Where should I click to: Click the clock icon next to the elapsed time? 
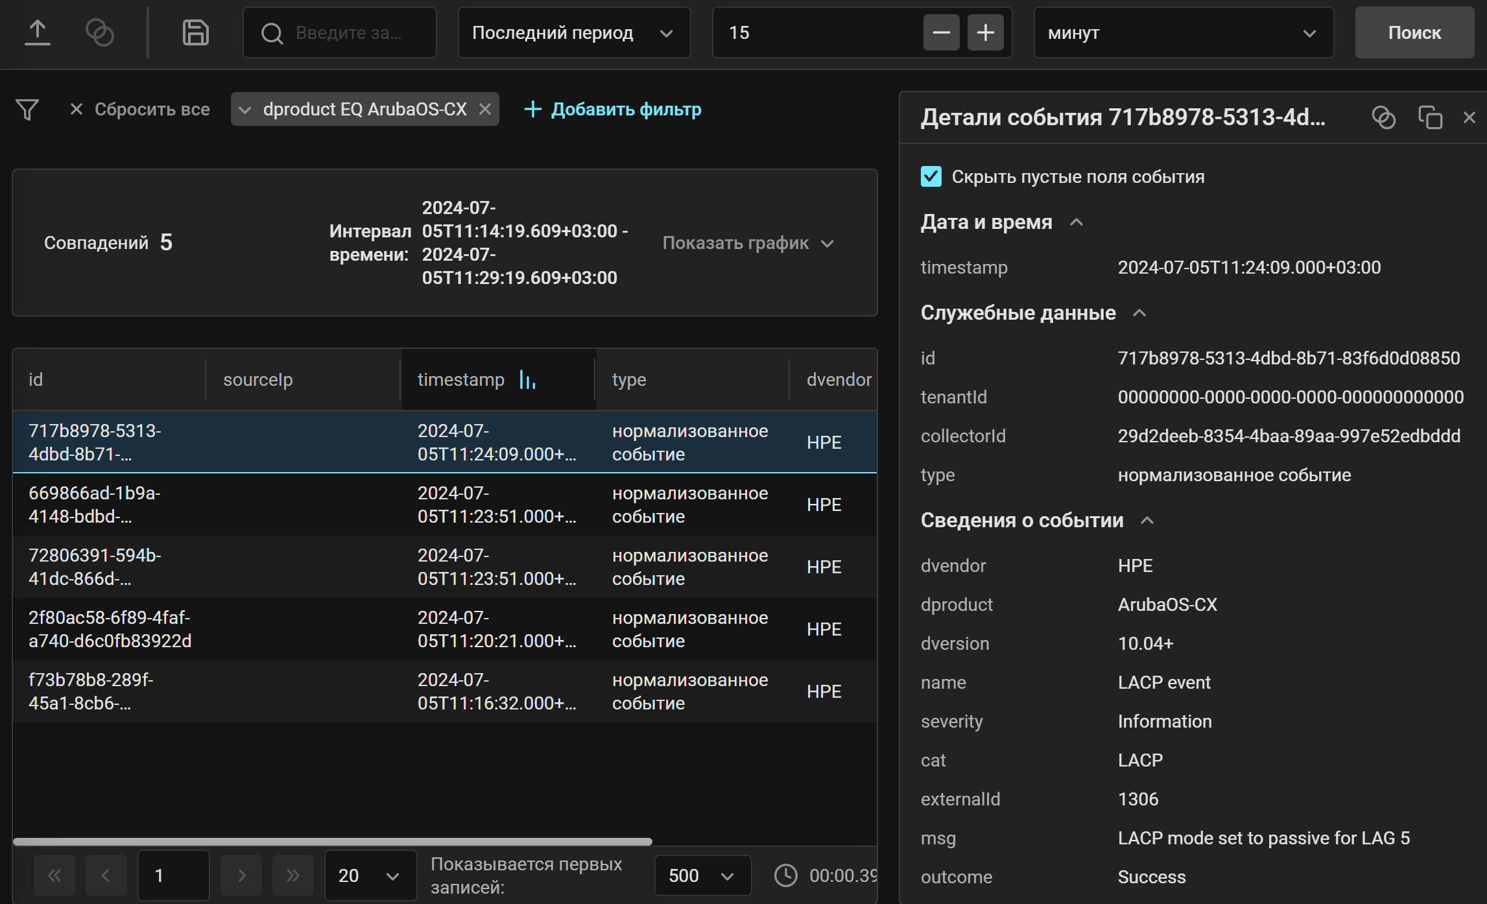click(x=785, y=875)
